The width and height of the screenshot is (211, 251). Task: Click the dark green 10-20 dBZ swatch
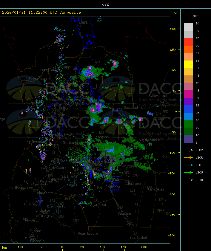click(188, 131)
